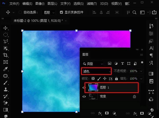Click the Share export icon
The height and width of the screenshot is (118, 159).
pyautogui.click(x=154, y=12)
